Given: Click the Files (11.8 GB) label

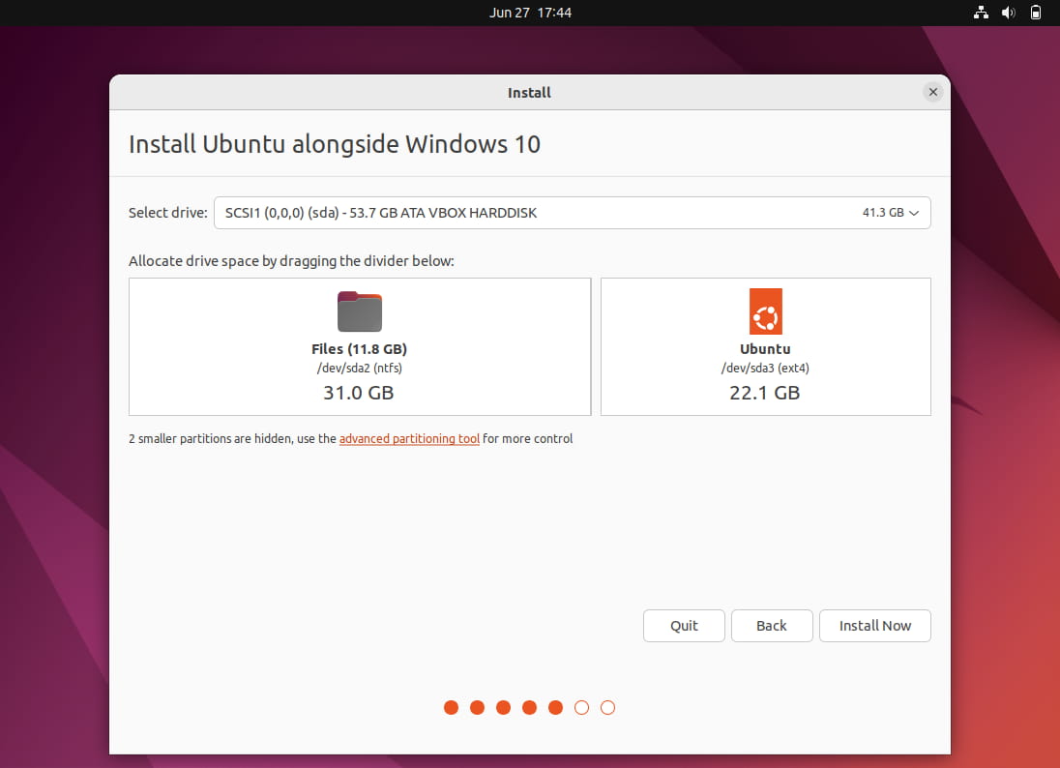Looking at the screenshot, I should click(x=360, y=349).
